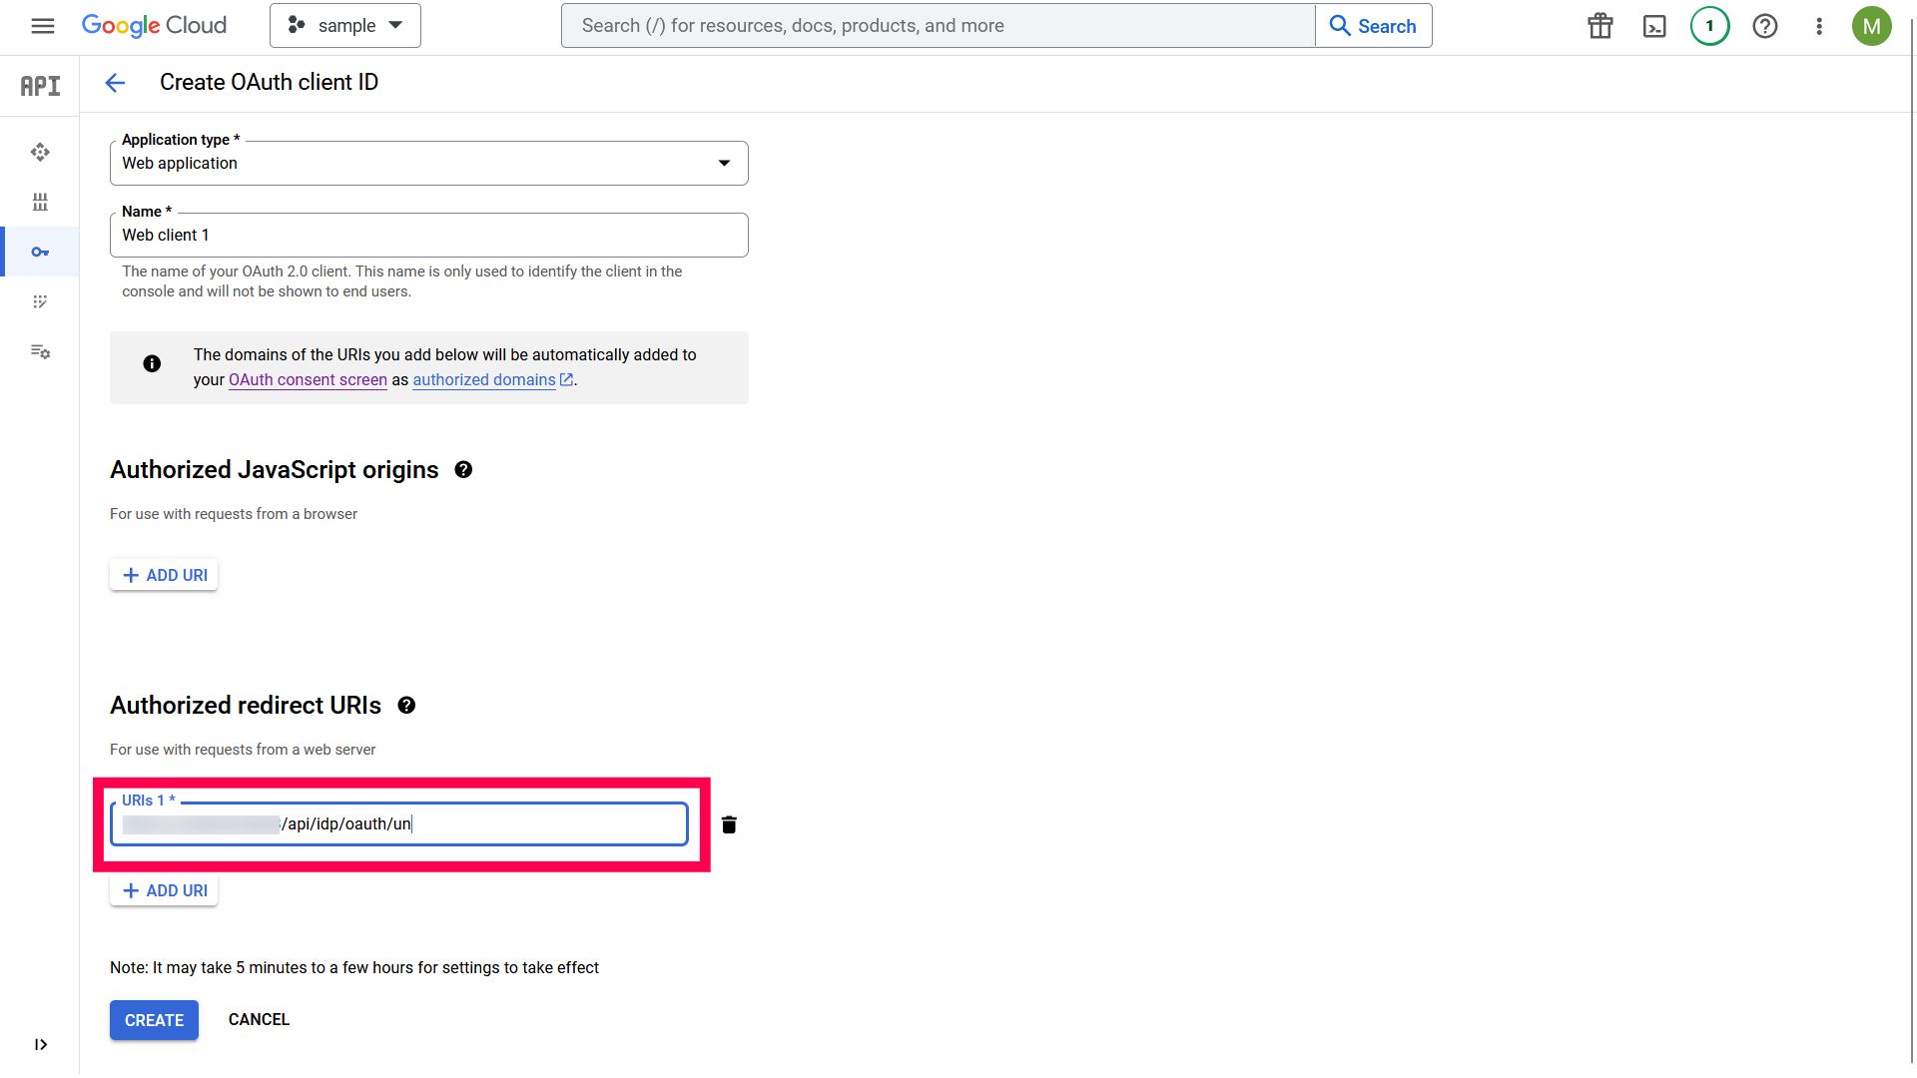This screenshot has height=1078, width=1917.
Task: Click the CREATE button
Action: [x=154, y=1020]
